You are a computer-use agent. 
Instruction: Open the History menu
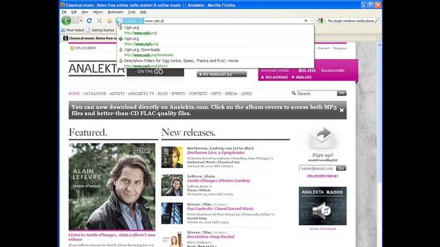pos(98,12)
